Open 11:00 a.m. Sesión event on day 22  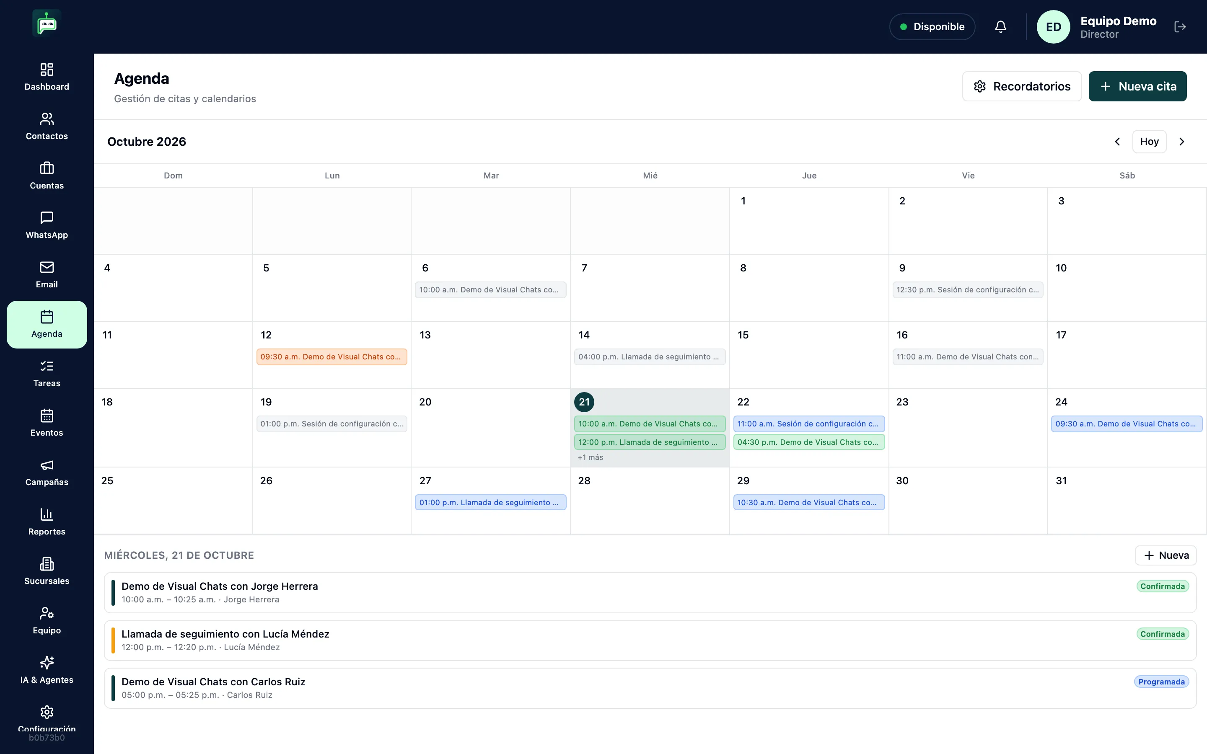[x=808, y=424]
